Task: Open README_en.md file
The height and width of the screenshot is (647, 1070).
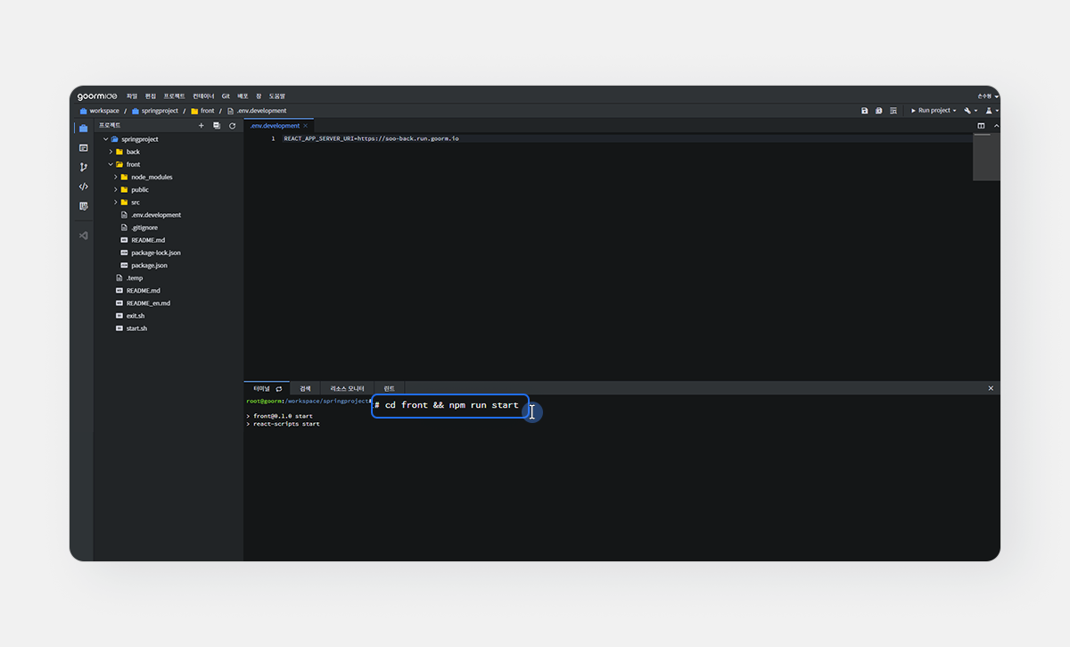Action: pos(148,303)
